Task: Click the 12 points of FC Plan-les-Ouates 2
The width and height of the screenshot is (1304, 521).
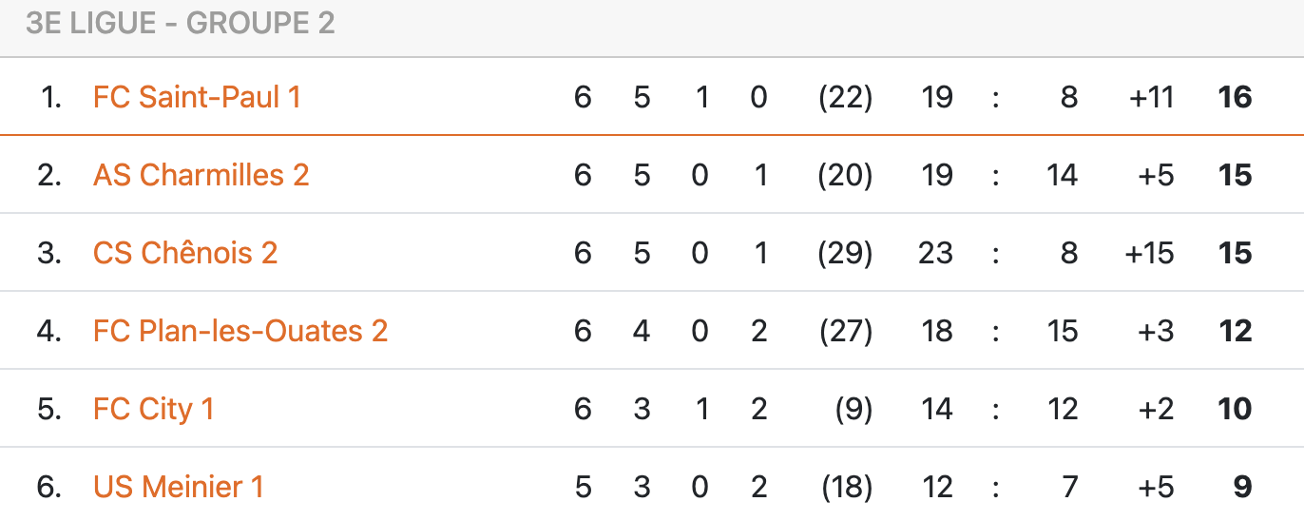Action: tap(1235, 331)
